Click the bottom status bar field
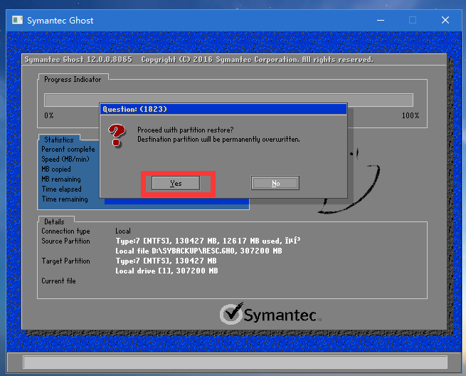This screenshot has height=376, width=466. pyautogui.click(x=235, y=362)
